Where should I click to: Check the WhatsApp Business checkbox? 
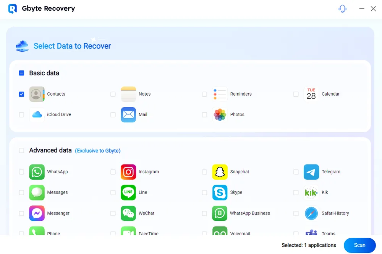click(204, 213)
